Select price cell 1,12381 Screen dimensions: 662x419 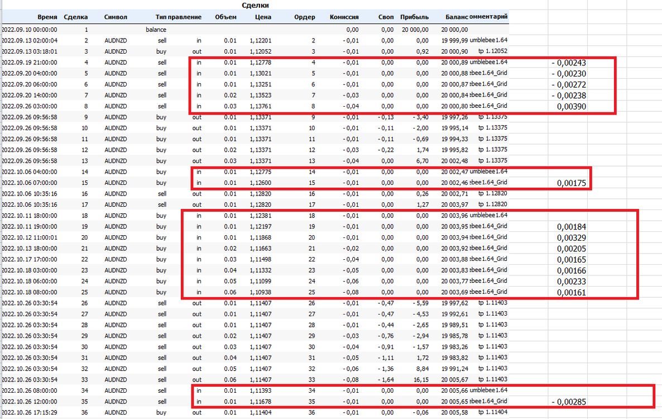(x=261, y=216)
